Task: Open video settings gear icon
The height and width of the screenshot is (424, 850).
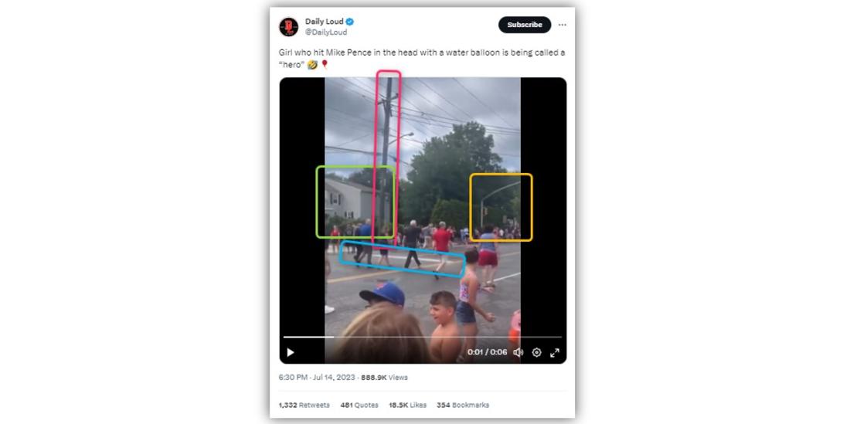Action: (537, 352)
